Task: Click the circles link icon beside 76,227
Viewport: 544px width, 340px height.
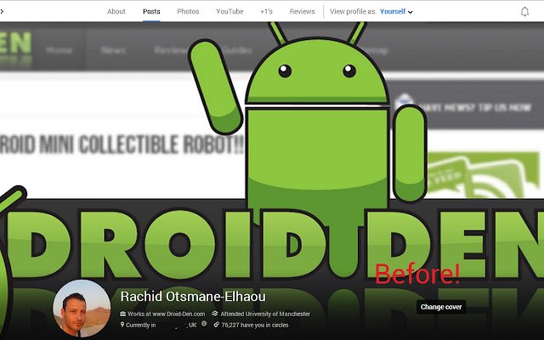Action: pos(217,325)
